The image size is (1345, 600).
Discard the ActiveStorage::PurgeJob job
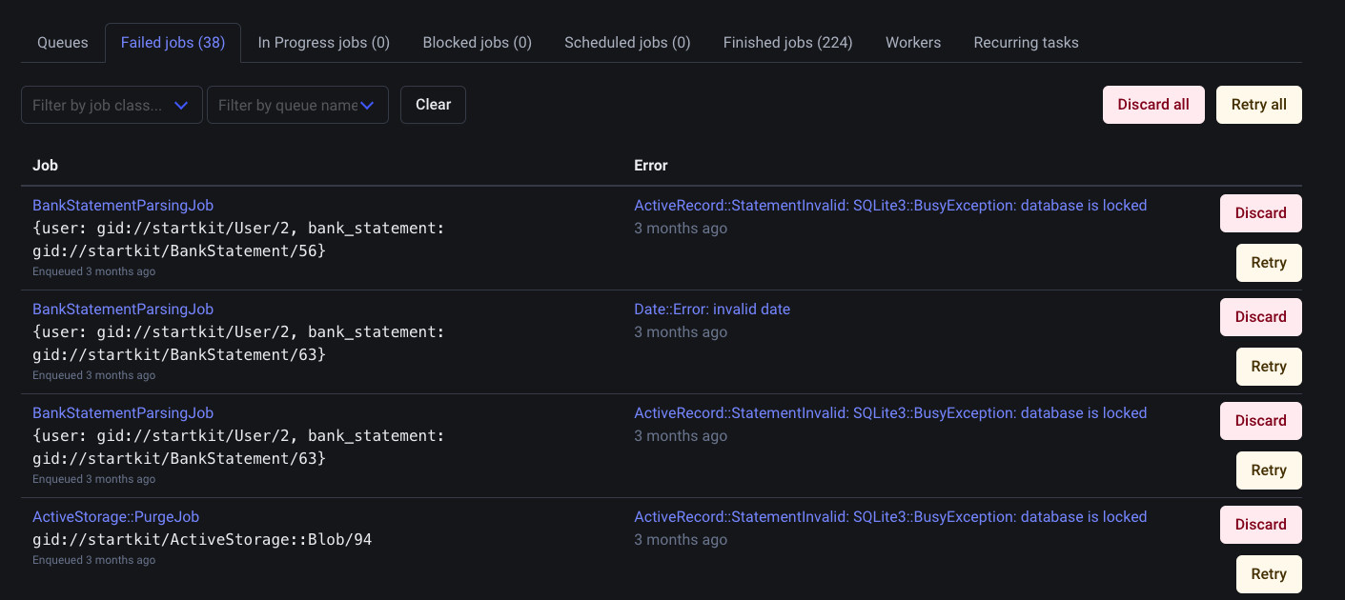click(1260, 525)
